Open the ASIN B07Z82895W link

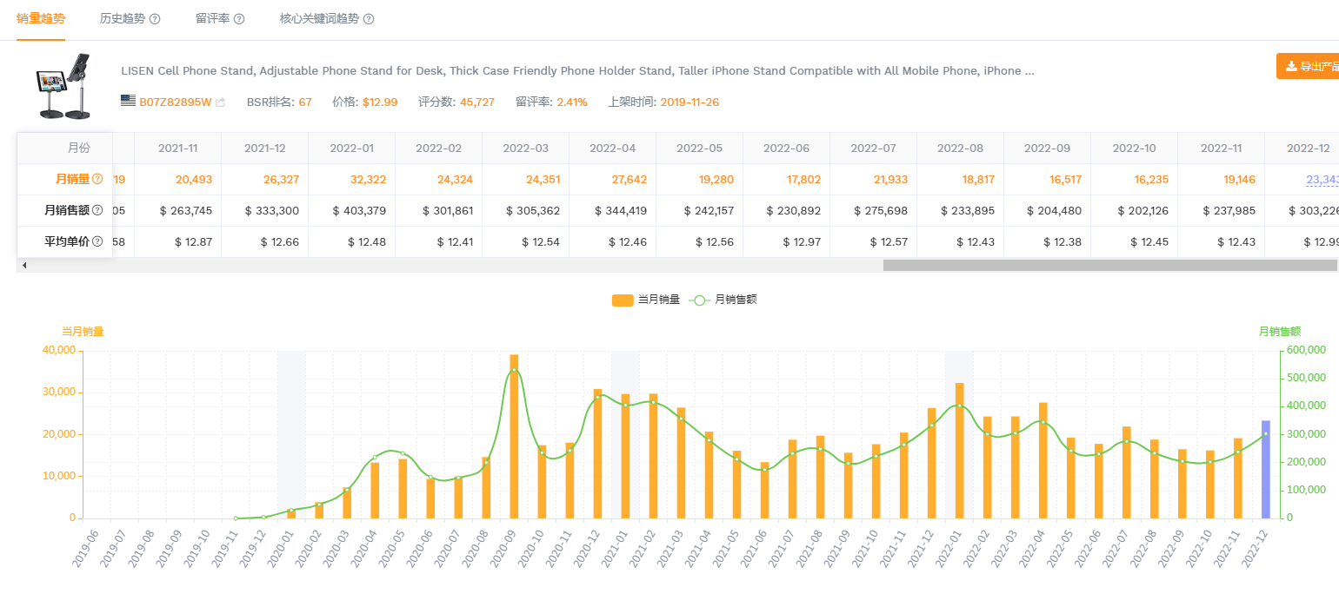click(175, 102)
